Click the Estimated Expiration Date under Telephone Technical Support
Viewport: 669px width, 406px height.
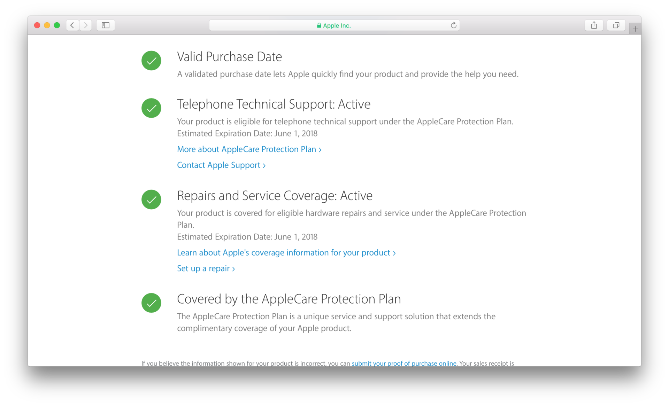[x=247, y=133]
